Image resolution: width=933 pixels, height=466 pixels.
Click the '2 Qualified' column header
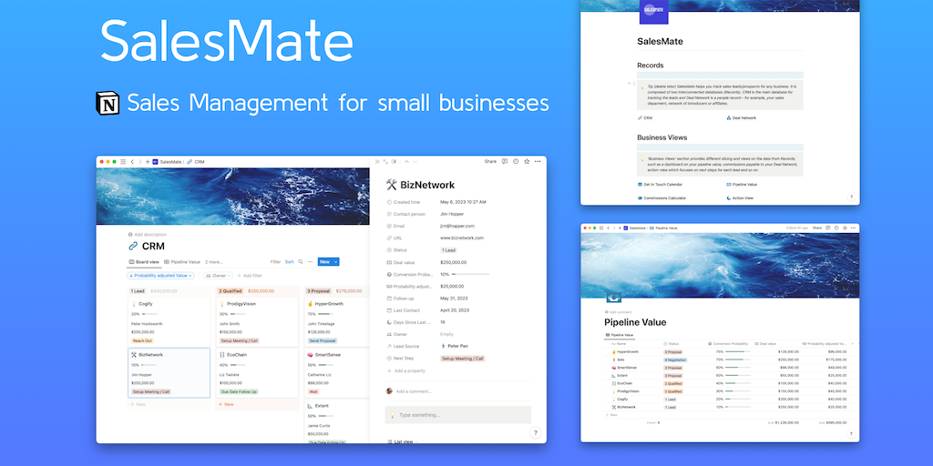(231, 291)
